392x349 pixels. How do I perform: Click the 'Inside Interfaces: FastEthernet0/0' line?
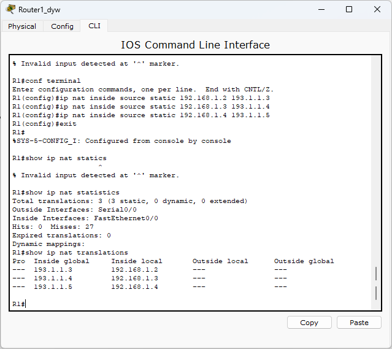pos(85,218)
